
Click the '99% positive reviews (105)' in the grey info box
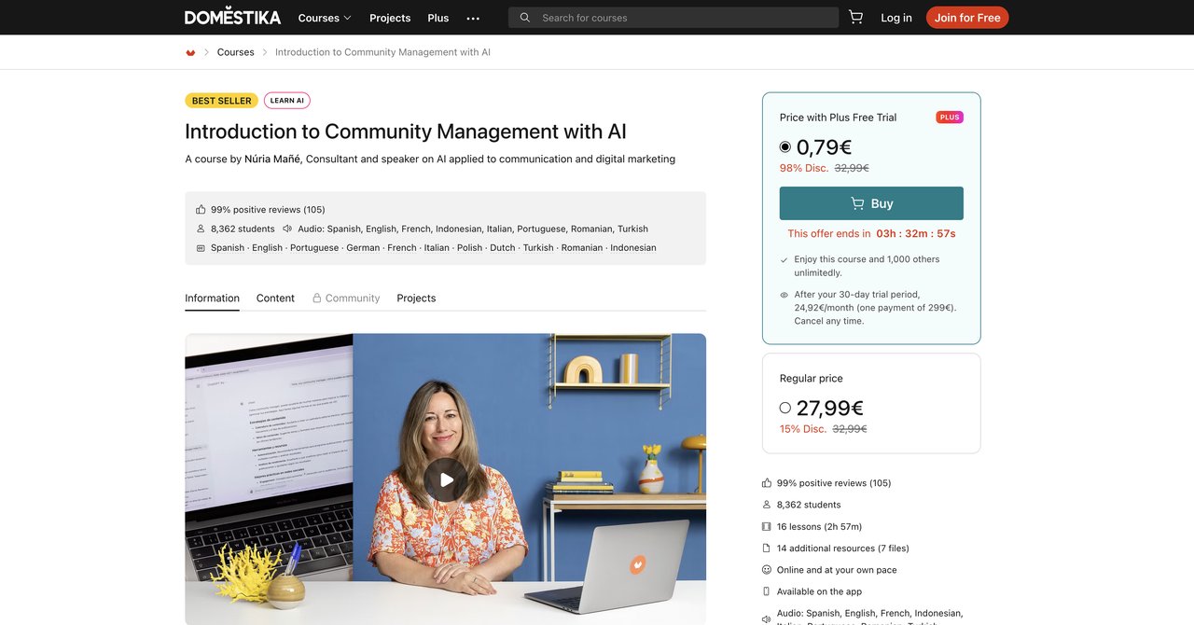(x=268, y=210)
